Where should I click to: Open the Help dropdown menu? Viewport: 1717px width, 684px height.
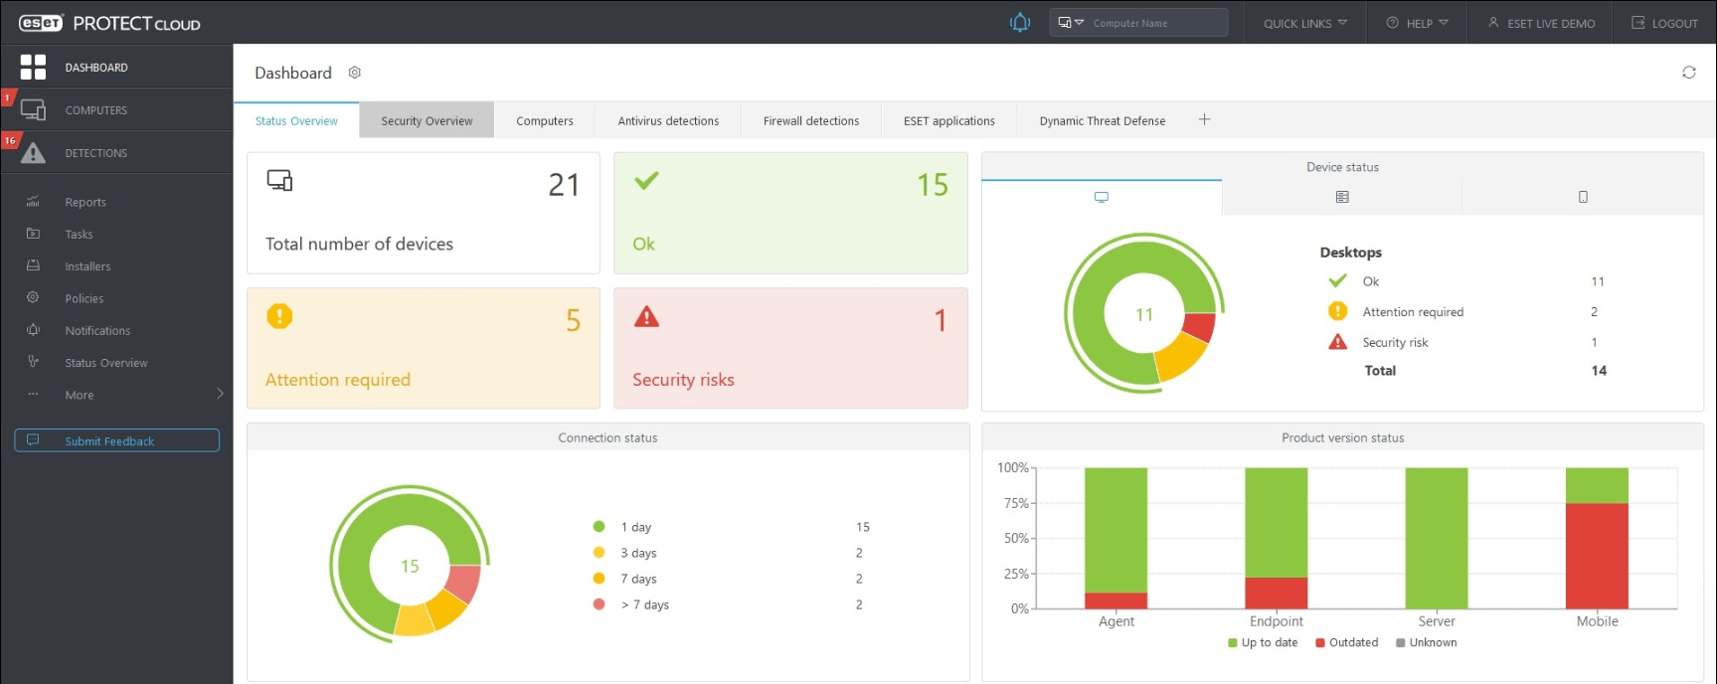(1417, 23)
